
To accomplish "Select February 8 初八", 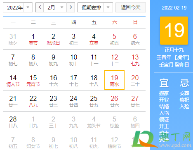I will tap(33, 60).
